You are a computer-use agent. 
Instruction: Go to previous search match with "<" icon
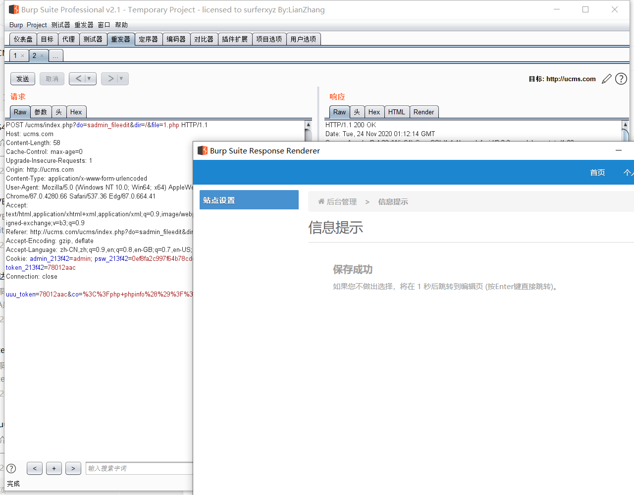tap(34, 468)
